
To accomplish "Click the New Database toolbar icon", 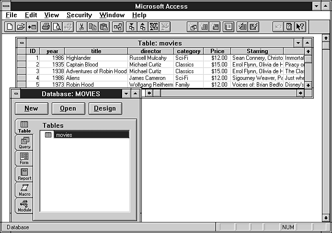I will [x=10, y=27].
